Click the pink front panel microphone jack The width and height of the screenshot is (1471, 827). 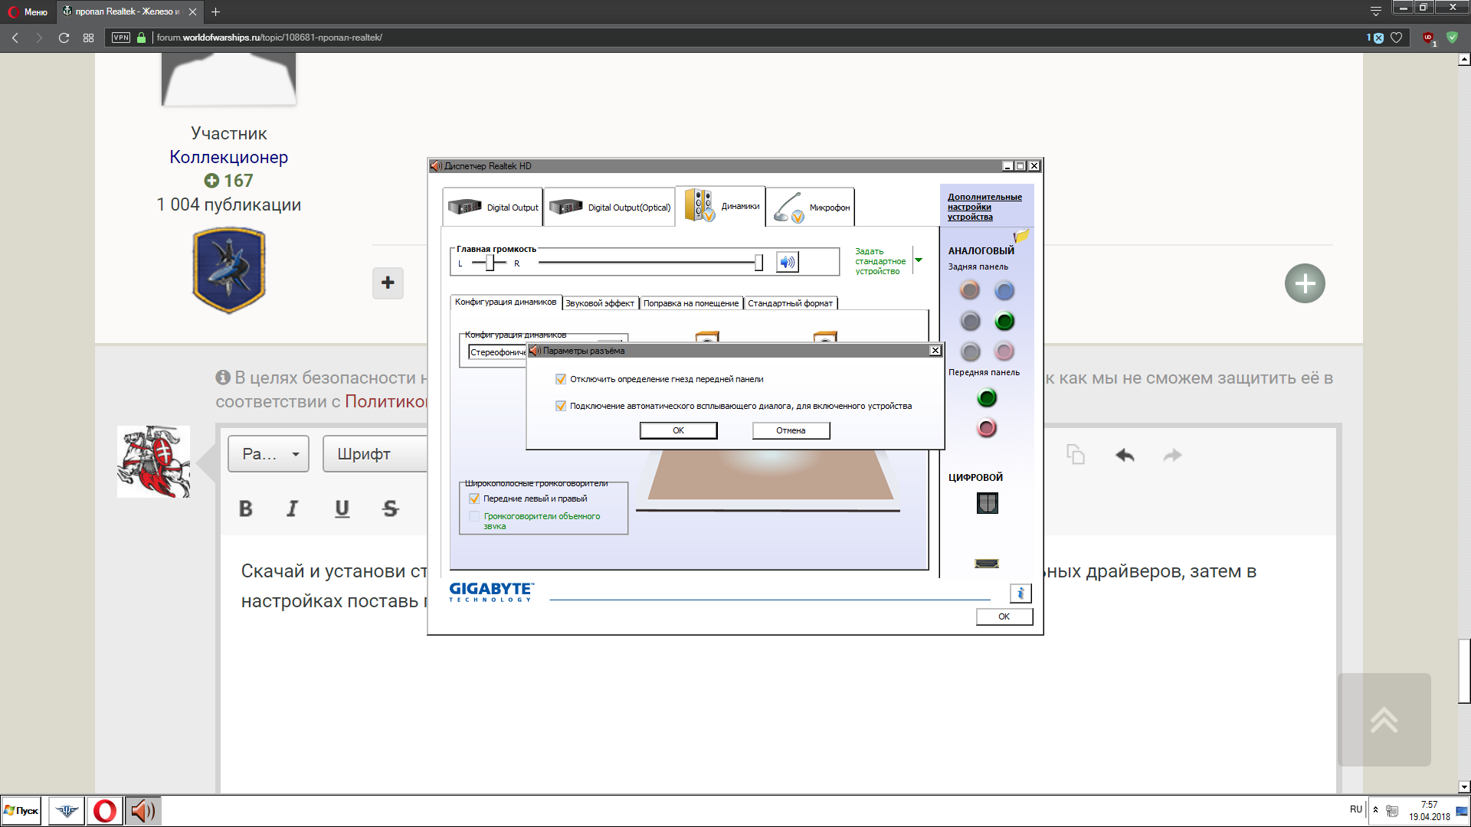pos(987,428)
